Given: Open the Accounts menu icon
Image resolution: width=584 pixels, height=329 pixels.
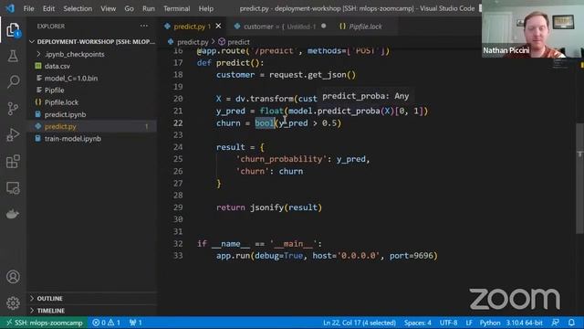Looking at the screenshot, I should click(13, 277).
